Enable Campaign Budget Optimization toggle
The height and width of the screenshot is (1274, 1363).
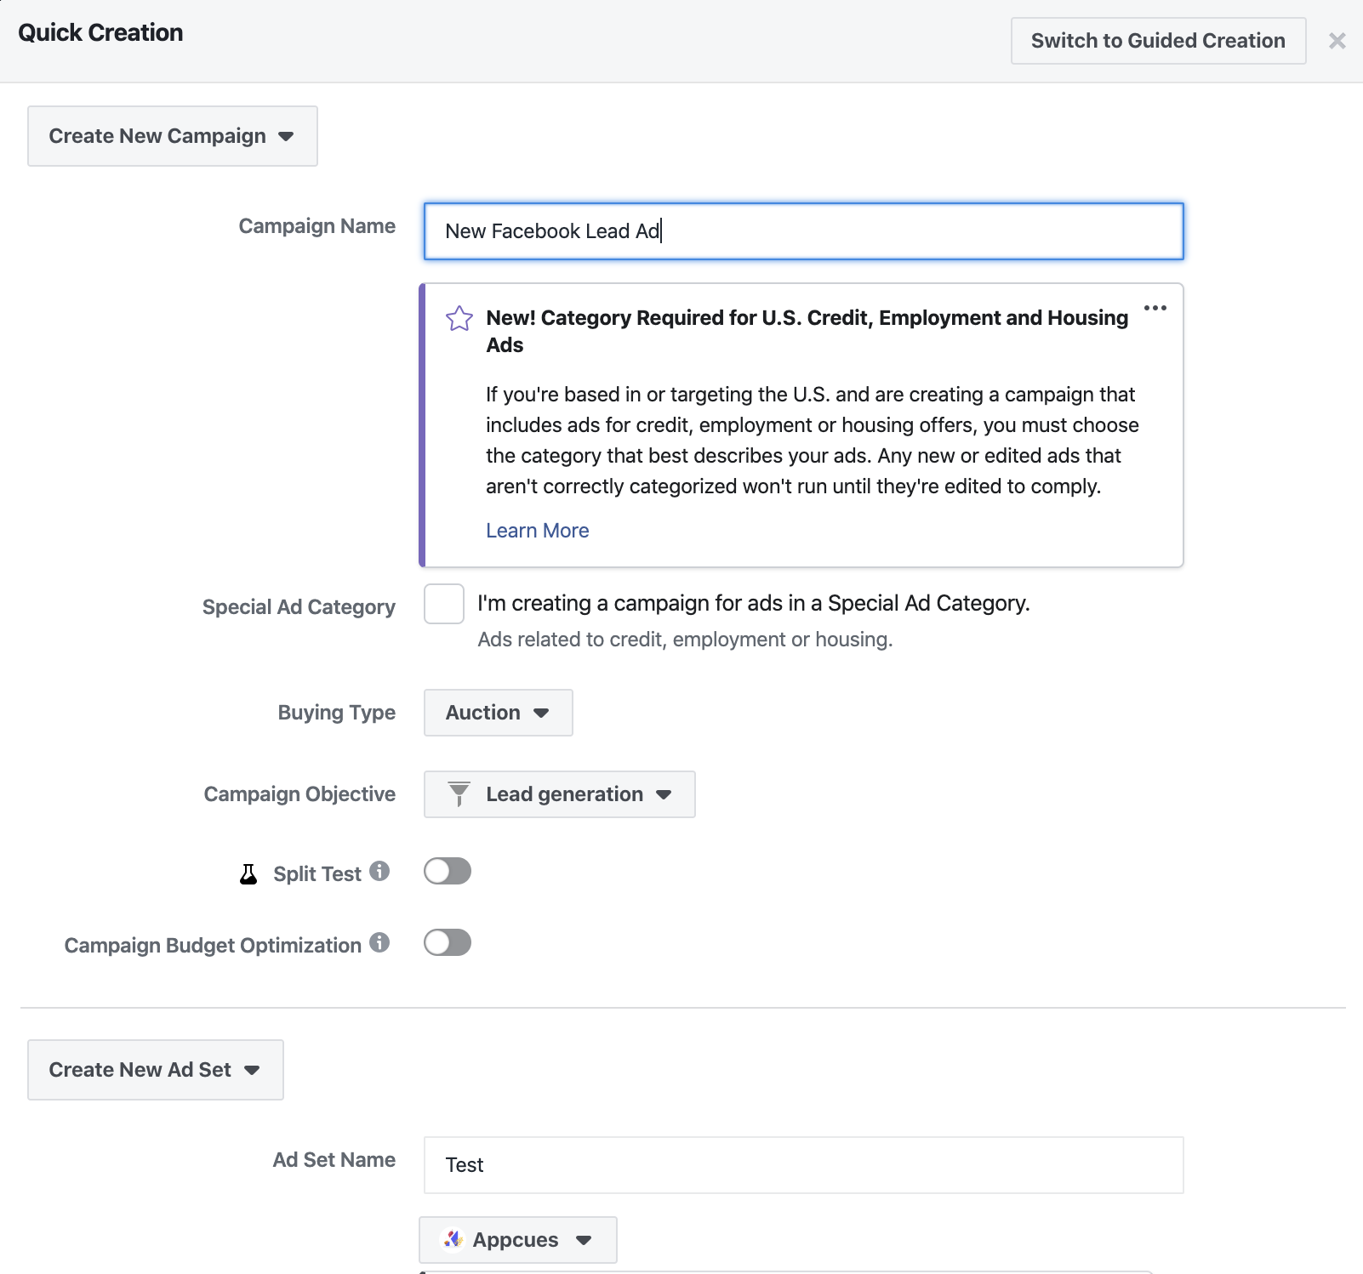[448, 942]
